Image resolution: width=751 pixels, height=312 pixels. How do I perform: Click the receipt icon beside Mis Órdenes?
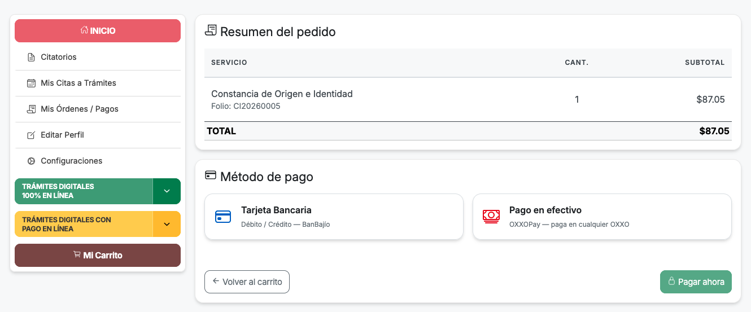[x=31, y=109]
